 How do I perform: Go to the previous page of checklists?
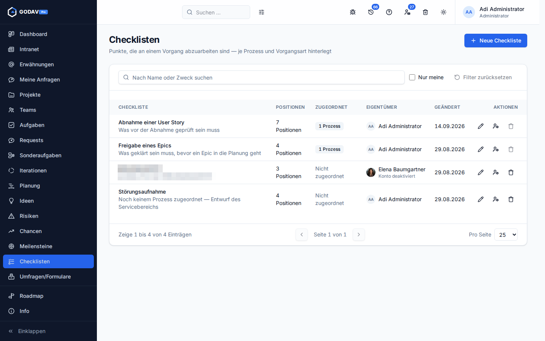coord(302,235)
